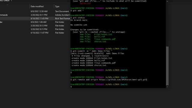Click the WSL-LINUX breadcrumb in the address bar
Screen dimensions: 192x108
click(x=5, y=1)
